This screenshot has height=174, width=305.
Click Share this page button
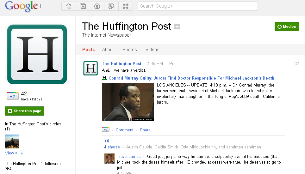(x=25, y=111)
